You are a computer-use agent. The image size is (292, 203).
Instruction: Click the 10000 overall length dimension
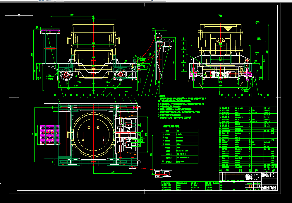126,92
